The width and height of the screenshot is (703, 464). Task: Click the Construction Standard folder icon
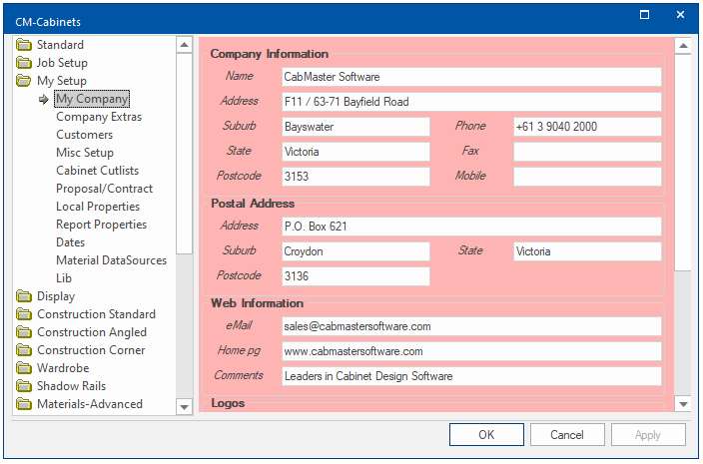(24, 314)
